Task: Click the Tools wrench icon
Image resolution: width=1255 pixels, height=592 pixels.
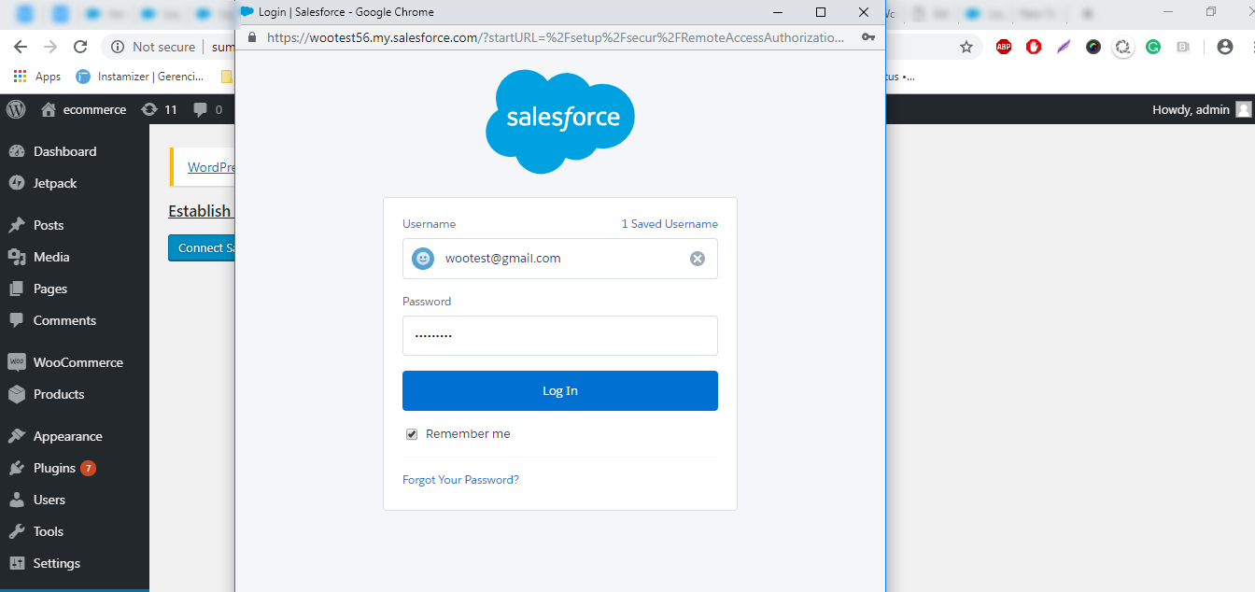Action: click(16, 531)
